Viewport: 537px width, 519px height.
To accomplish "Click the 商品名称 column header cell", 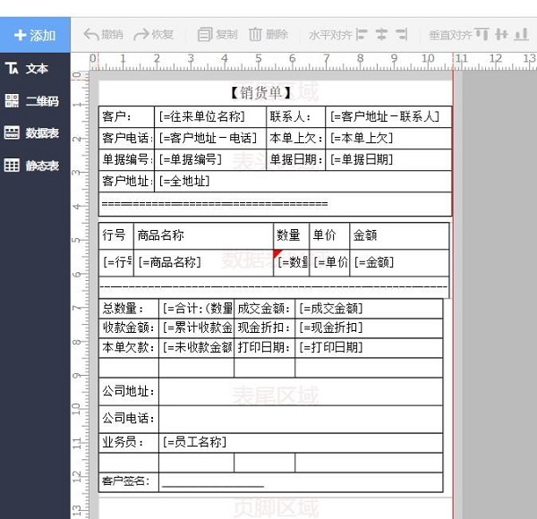I will click(202, 235).
